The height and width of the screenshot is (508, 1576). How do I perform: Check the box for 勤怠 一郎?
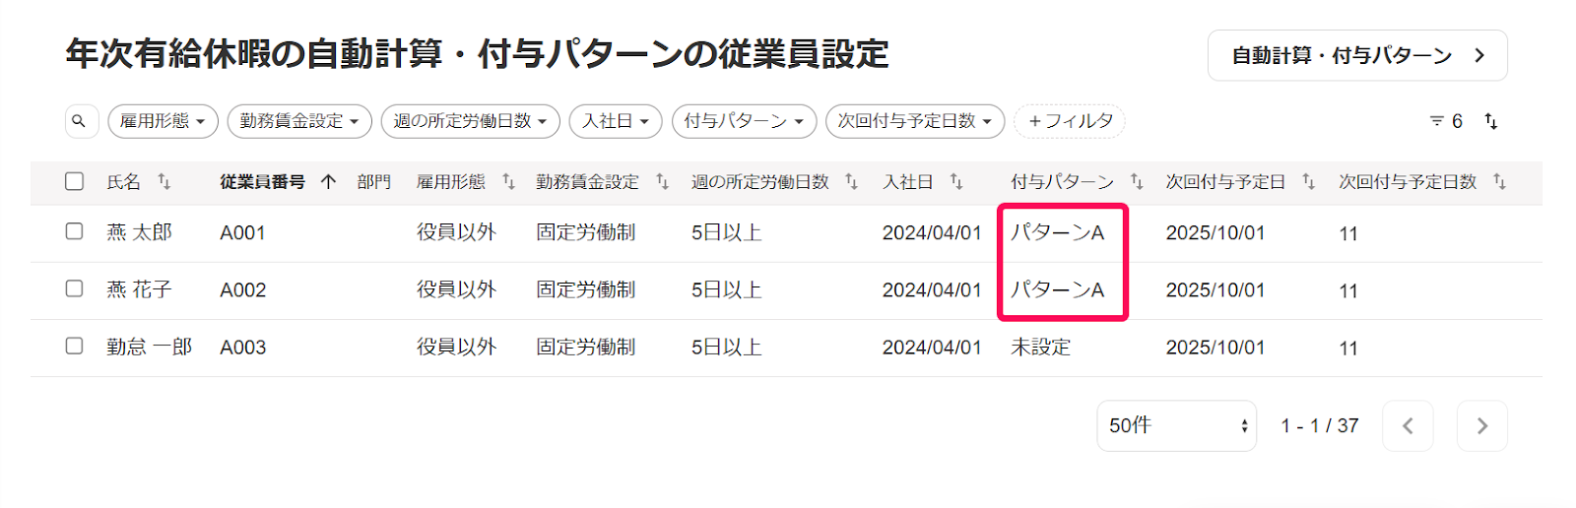[74, 346]
